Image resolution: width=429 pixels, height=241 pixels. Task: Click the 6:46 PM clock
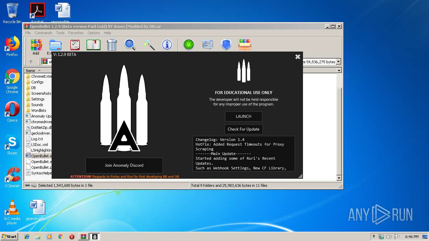[412, 237]
